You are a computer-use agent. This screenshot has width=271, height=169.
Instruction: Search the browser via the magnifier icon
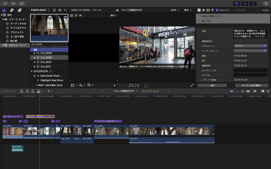(x=65, y=10)
